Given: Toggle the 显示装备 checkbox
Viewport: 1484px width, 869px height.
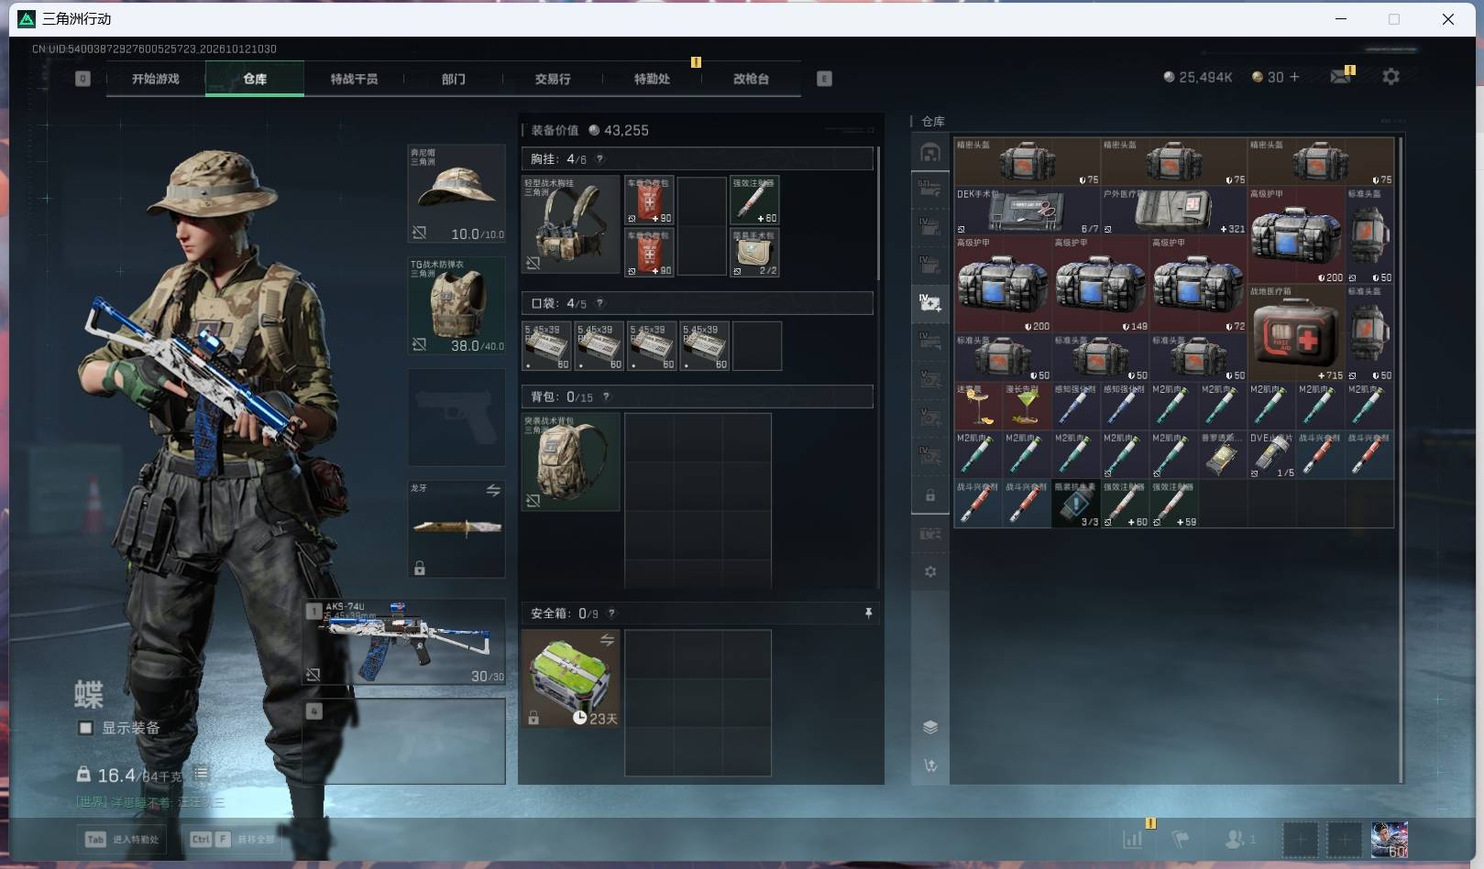Looking at the screenshot, I should 85,728.
